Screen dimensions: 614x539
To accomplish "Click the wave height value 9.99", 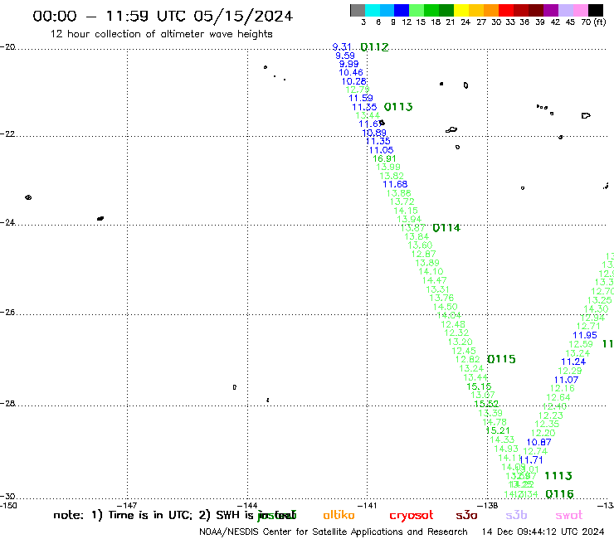I will pos(348,64).
